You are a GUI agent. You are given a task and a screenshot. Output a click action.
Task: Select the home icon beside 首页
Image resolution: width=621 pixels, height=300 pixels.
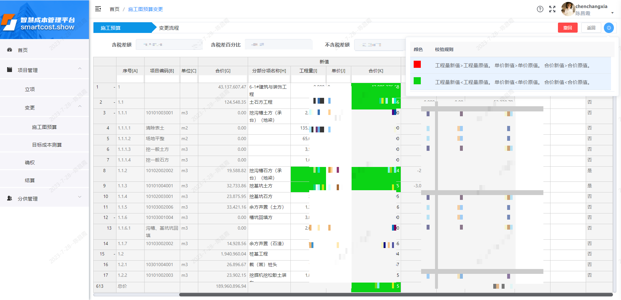[x=9, y=50]
